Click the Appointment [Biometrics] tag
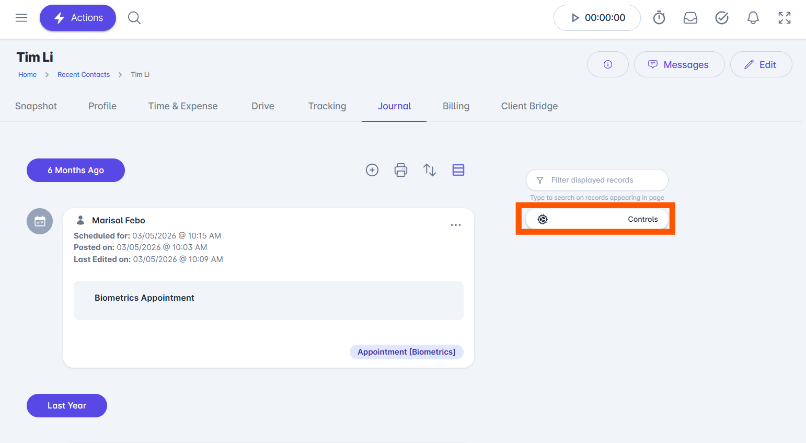806x443 pixels. tap(407, 352)
